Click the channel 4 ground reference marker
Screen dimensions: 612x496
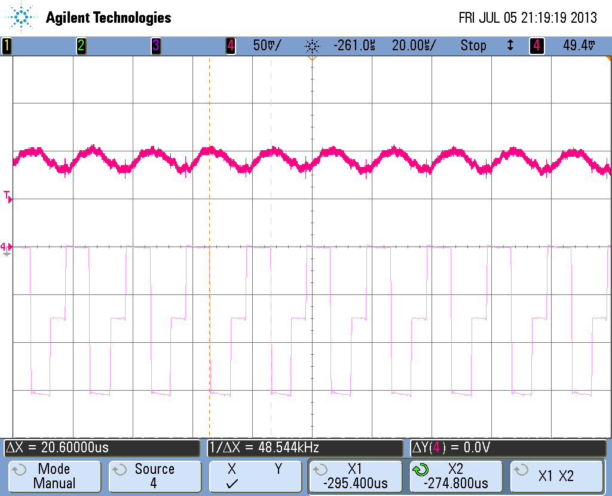coord(6,248)
